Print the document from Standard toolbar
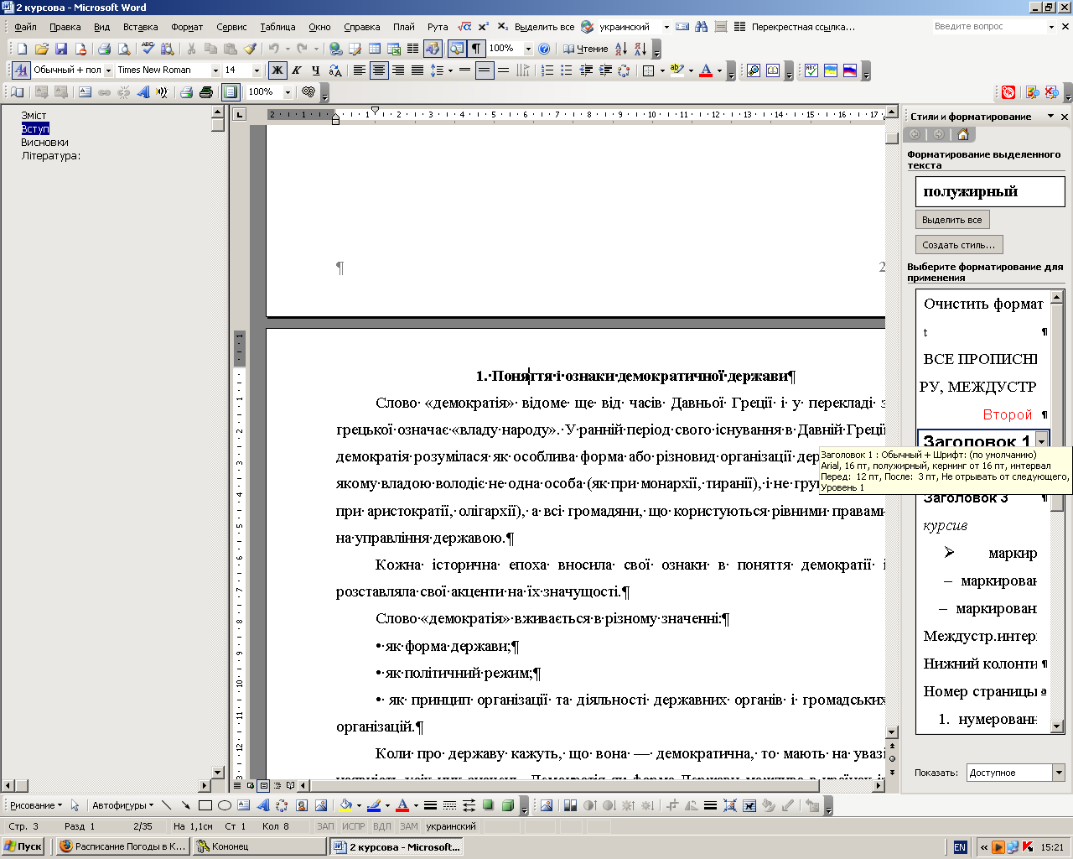The height and width of the screenshot is (859, 1073). [x=104, y=49]
